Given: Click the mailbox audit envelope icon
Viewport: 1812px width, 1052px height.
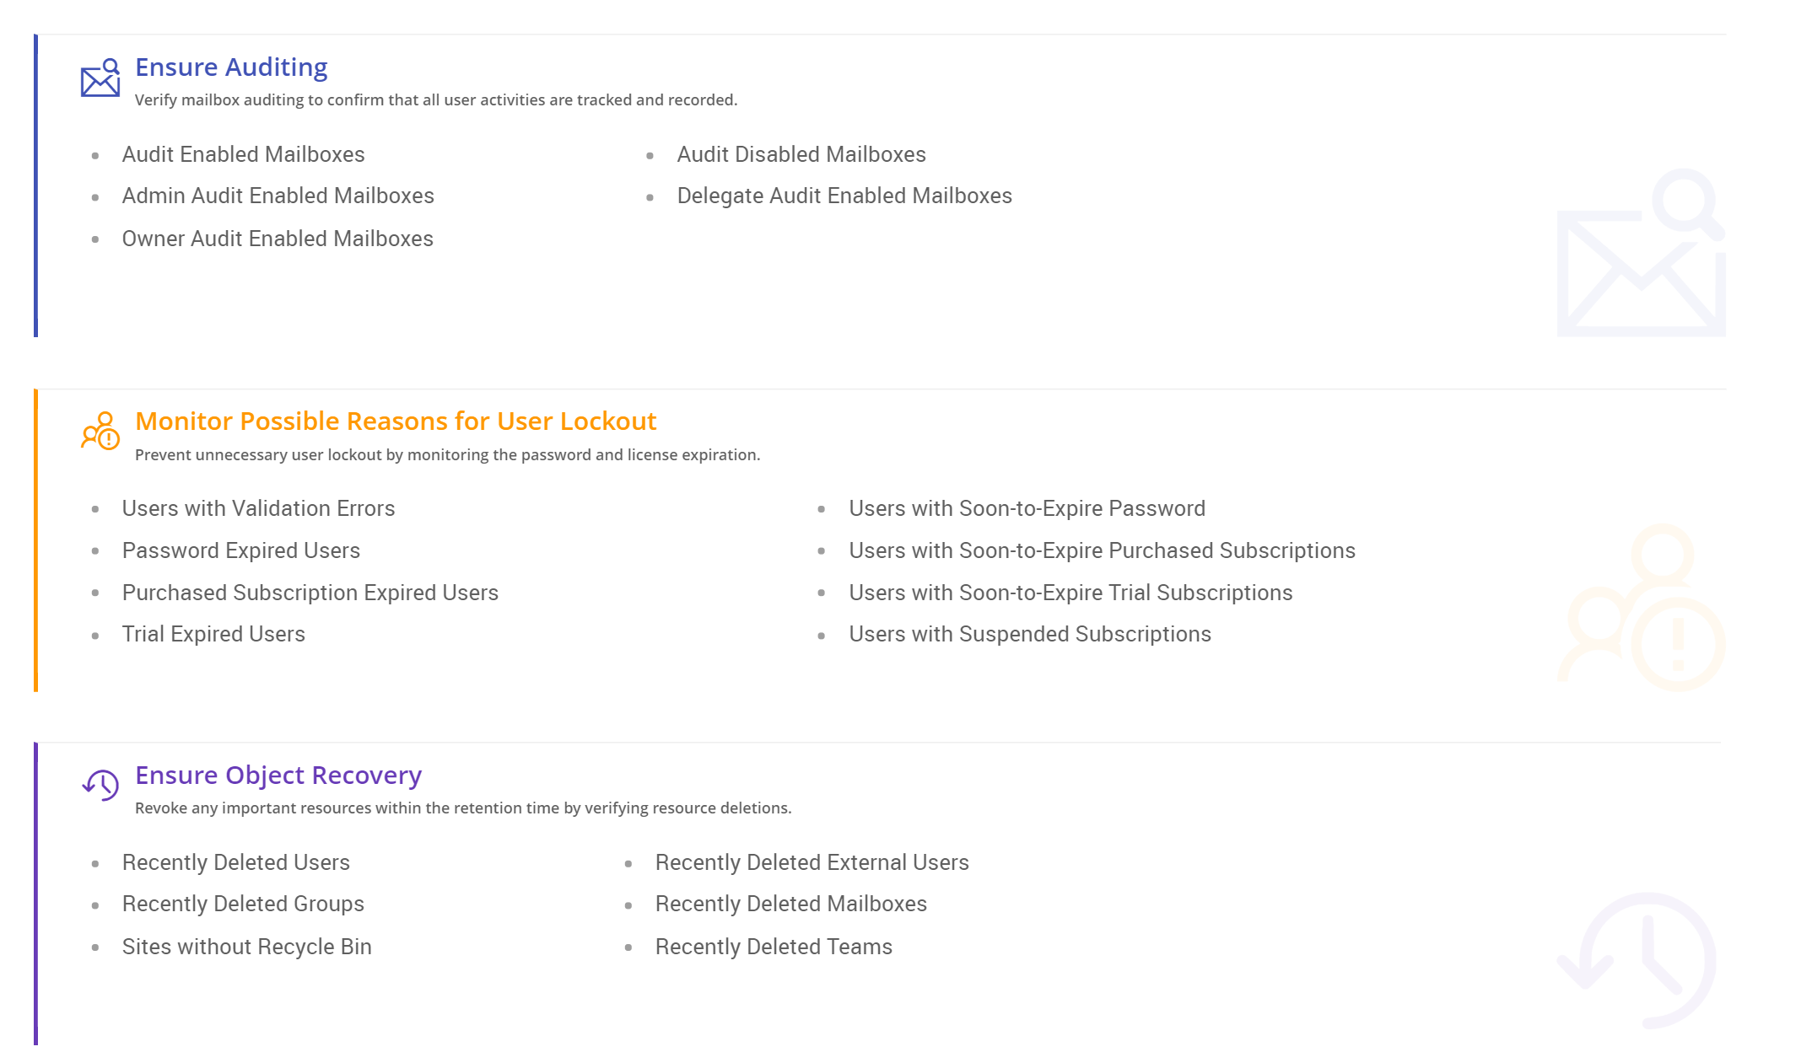Looking at the screenshot, I should coord(100,78).
